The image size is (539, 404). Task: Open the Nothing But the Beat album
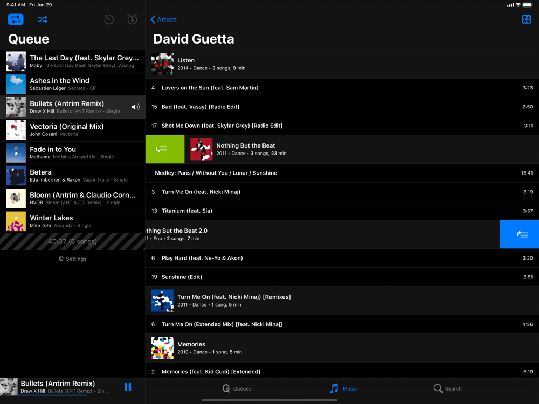click(362, 149)
